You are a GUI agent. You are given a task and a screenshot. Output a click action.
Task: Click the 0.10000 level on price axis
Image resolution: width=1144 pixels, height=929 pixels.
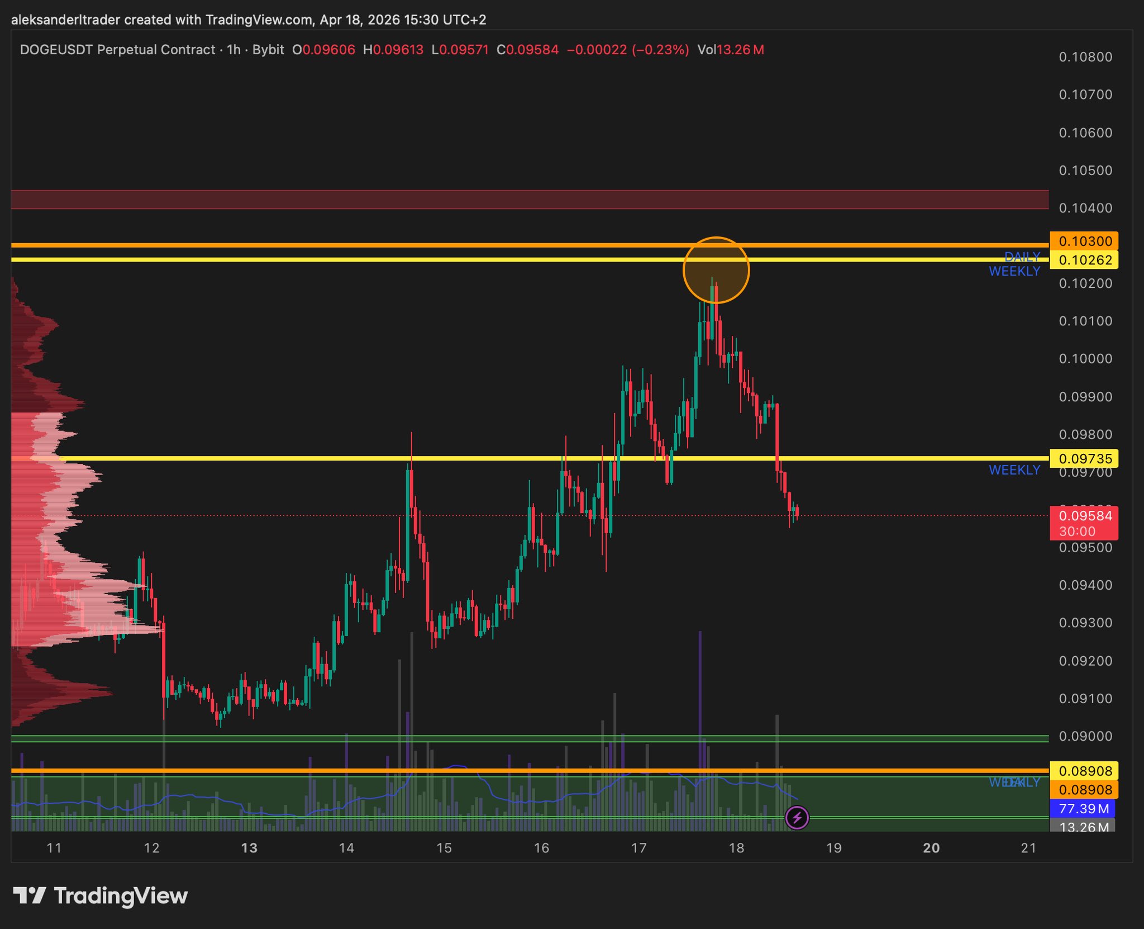1085,359
